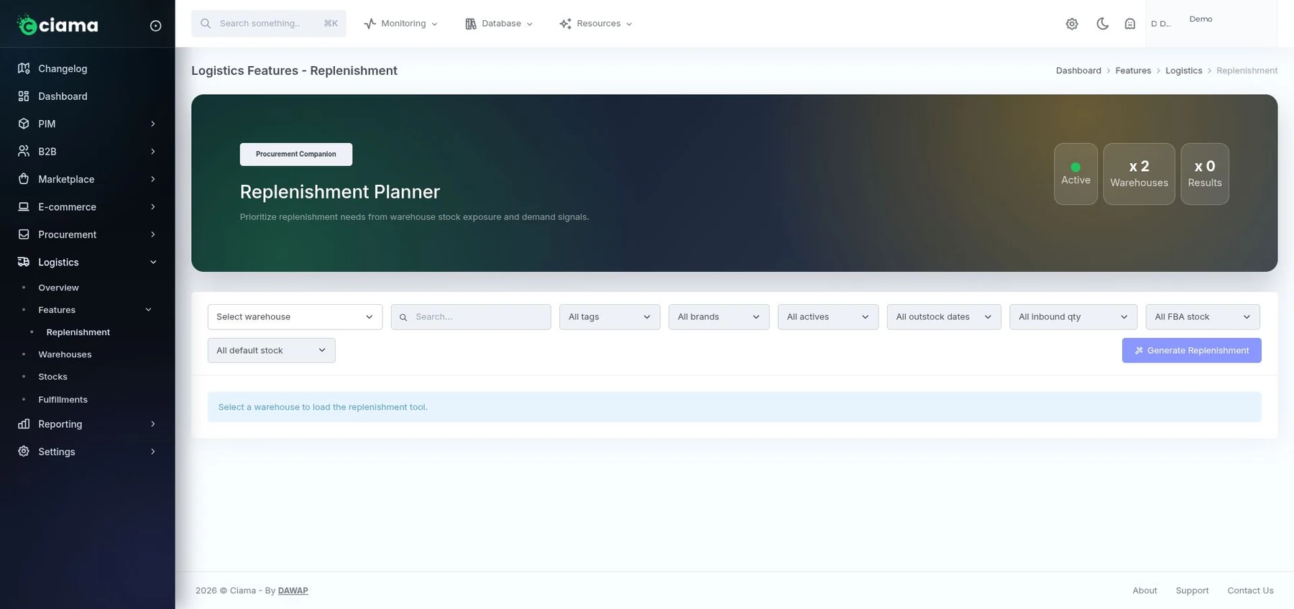Open the Database top menu
This screenshot has width=1294, height=609.
pyautogui.click(x=500, y=24)
